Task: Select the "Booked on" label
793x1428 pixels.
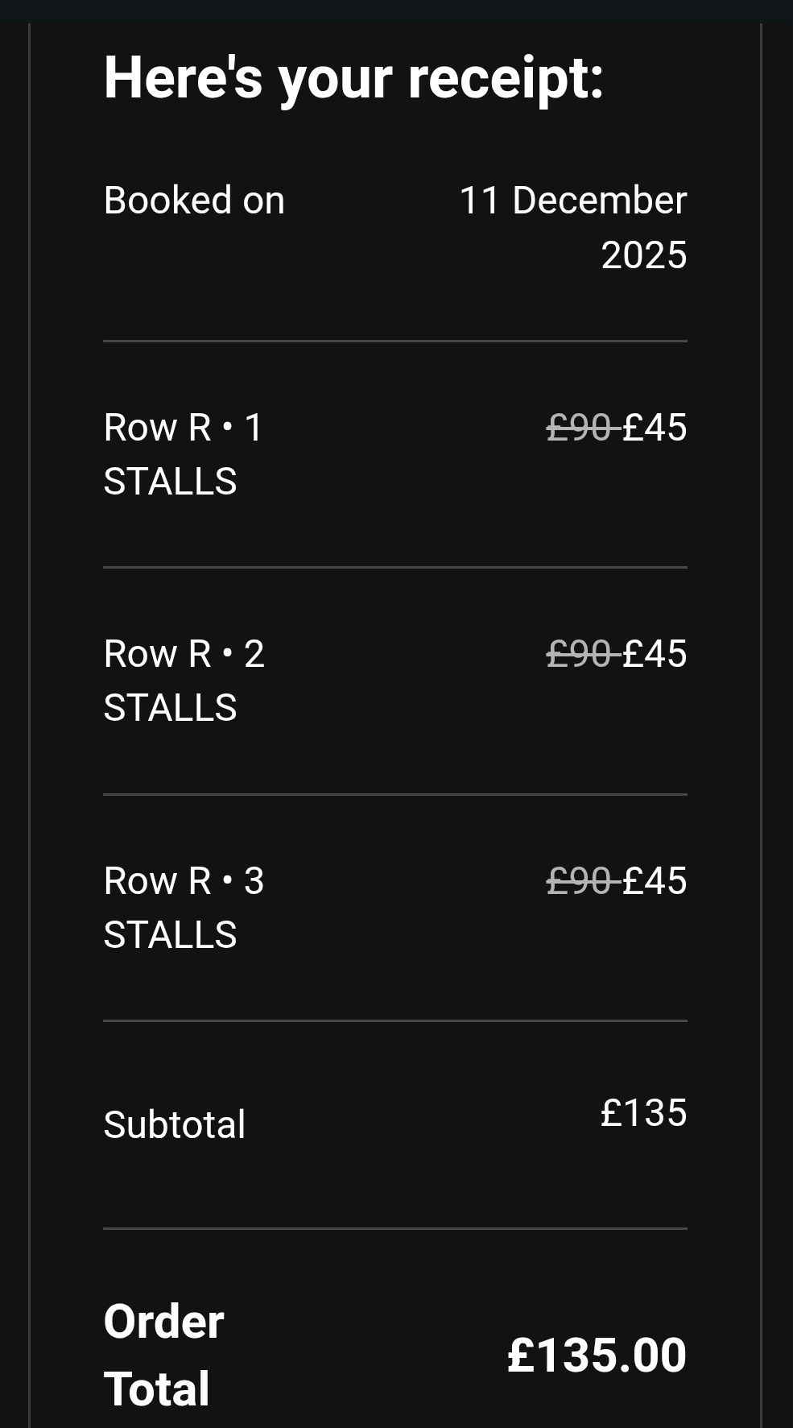Action: pyautogui.click(x=194, y=201)
